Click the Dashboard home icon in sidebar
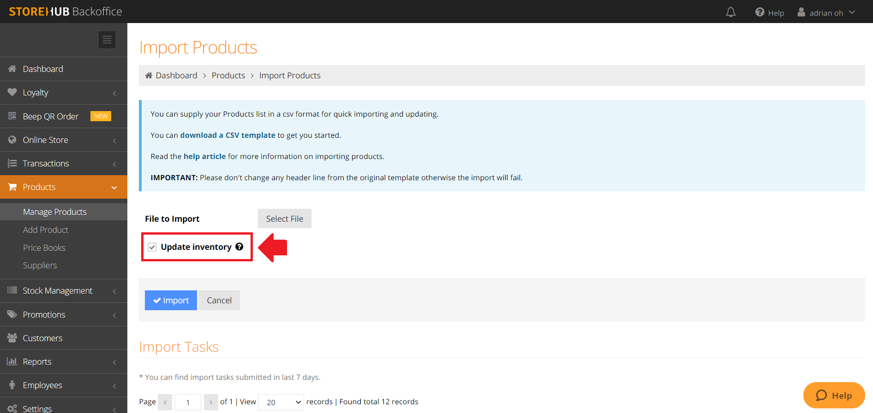This screenshot has width=873, height=413. pyautogui.click(x=12, y=69)
